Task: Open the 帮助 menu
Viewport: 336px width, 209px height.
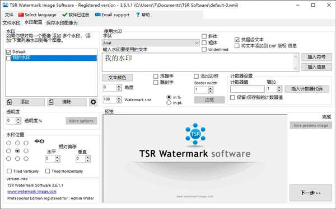Action: 146,15
